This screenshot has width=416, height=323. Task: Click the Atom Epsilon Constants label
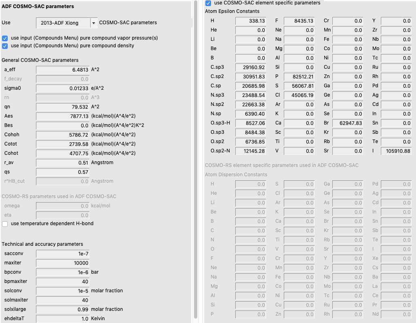point(232,11)
